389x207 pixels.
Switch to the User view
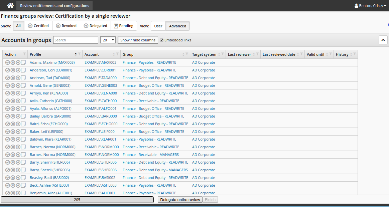158,26
